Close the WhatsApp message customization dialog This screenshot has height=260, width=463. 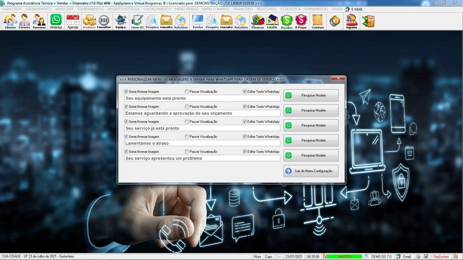(x=338, y=79)
